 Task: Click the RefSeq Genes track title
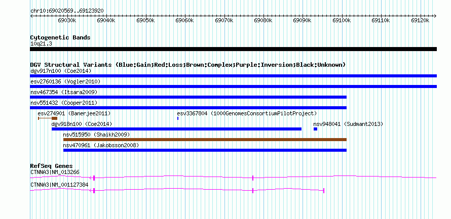(x=51, y=166)
